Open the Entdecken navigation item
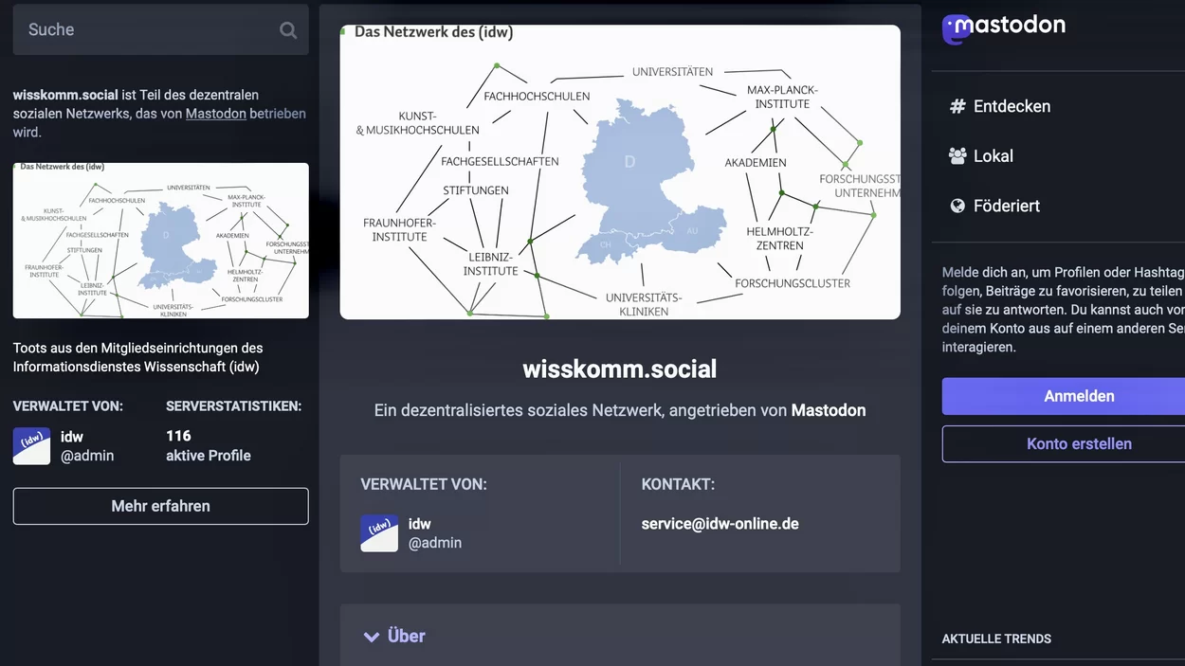Image resolution: width=1185 pixels, height=666 pixels. [1012, 107]
